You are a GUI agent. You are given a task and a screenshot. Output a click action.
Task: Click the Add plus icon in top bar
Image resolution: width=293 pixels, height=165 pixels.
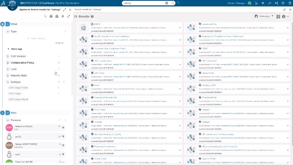[263, 3]
